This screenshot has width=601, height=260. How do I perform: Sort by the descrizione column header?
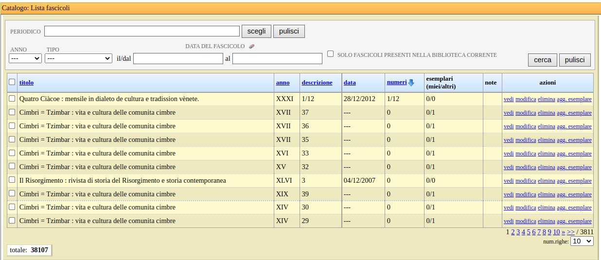pyautogui.click(x=317, y=83)
